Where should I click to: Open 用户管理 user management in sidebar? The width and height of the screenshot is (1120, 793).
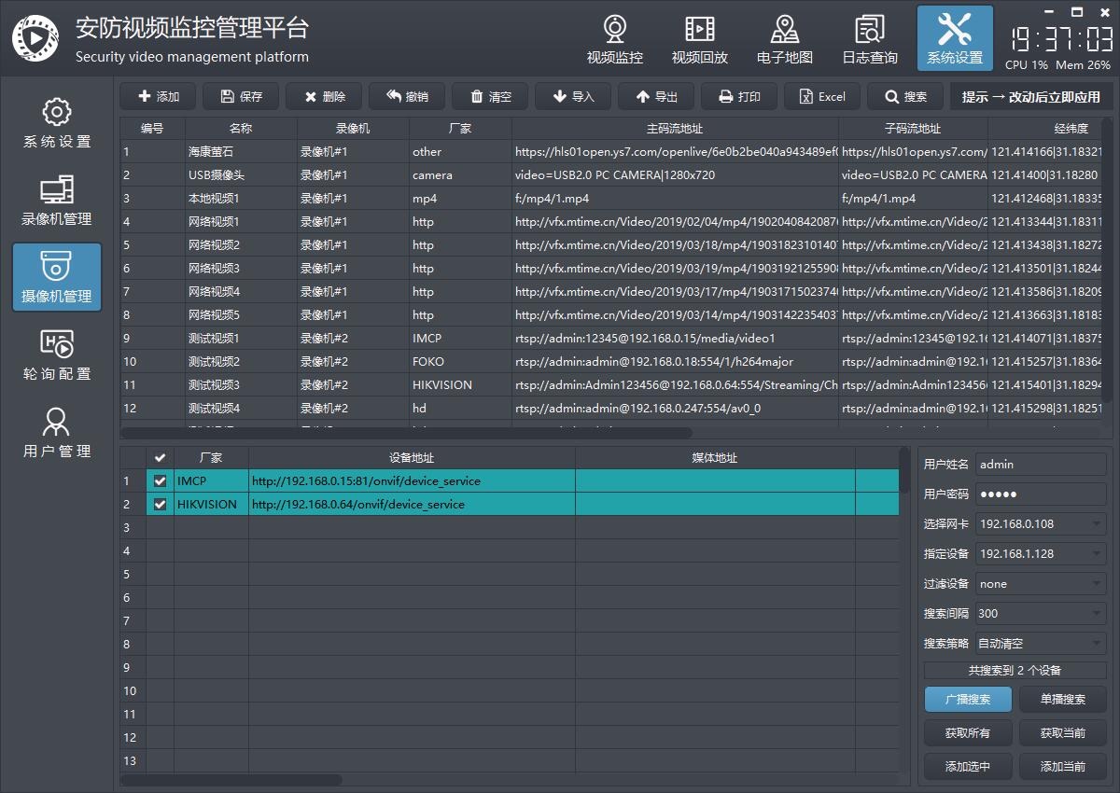coord(57,433)
